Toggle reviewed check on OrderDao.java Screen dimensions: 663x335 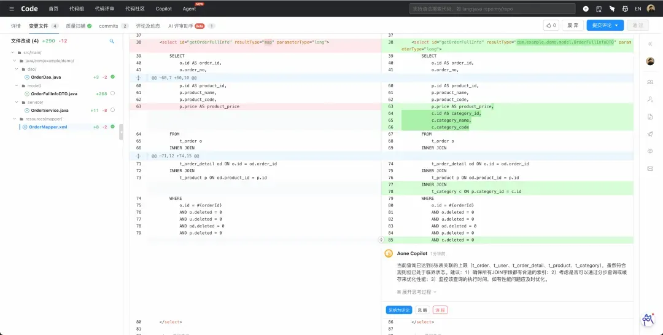click(112, 77)
